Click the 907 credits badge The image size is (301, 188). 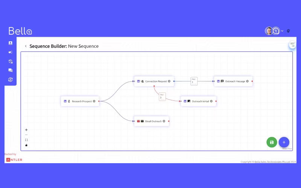292,44
